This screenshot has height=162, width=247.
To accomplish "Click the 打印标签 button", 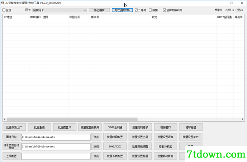I will (x=191, y=127).
